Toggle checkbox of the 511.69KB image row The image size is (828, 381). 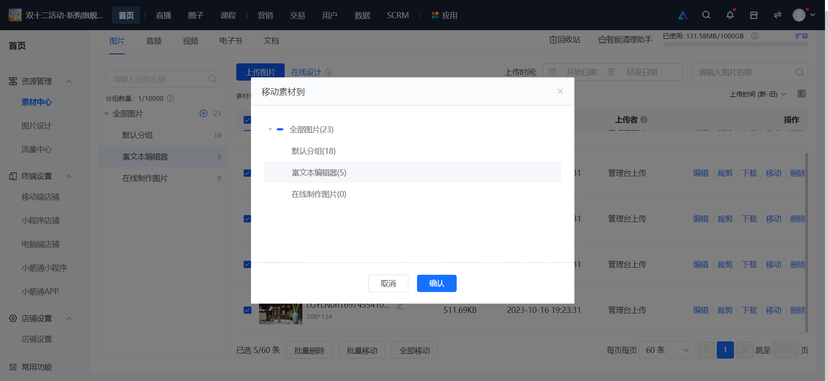[248, 310]
